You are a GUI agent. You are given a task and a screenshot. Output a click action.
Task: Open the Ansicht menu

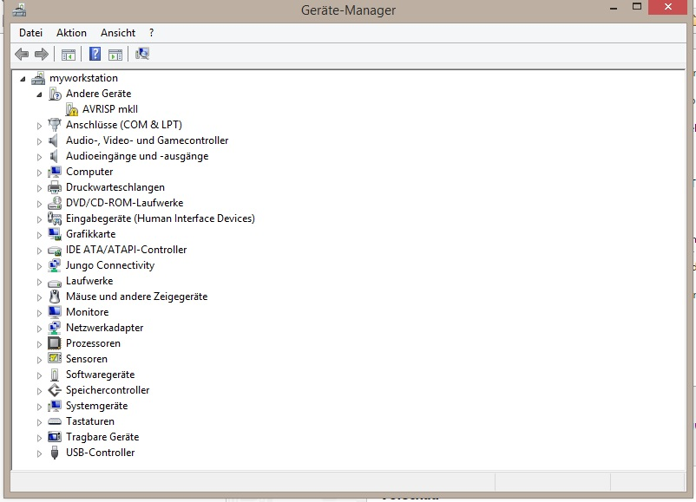click(x=118, y=33)
